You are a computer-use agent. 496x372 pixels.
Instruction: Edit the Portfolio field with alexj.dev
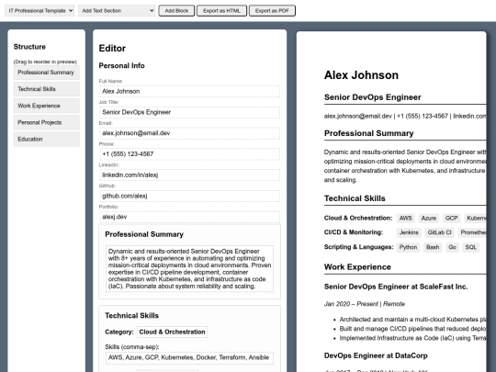point(190,217)
